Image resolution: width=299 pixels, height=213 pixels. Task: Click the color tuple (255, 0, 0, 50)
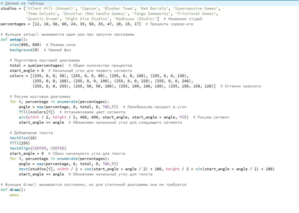50,76
